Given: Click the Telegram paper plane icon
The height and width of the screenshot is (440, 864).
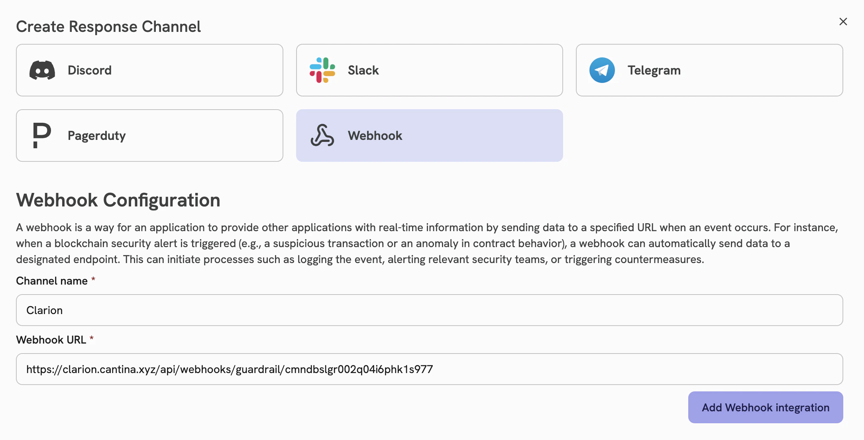Looking at the screenshot, I should pyautogui.click(x=602, y=70).
